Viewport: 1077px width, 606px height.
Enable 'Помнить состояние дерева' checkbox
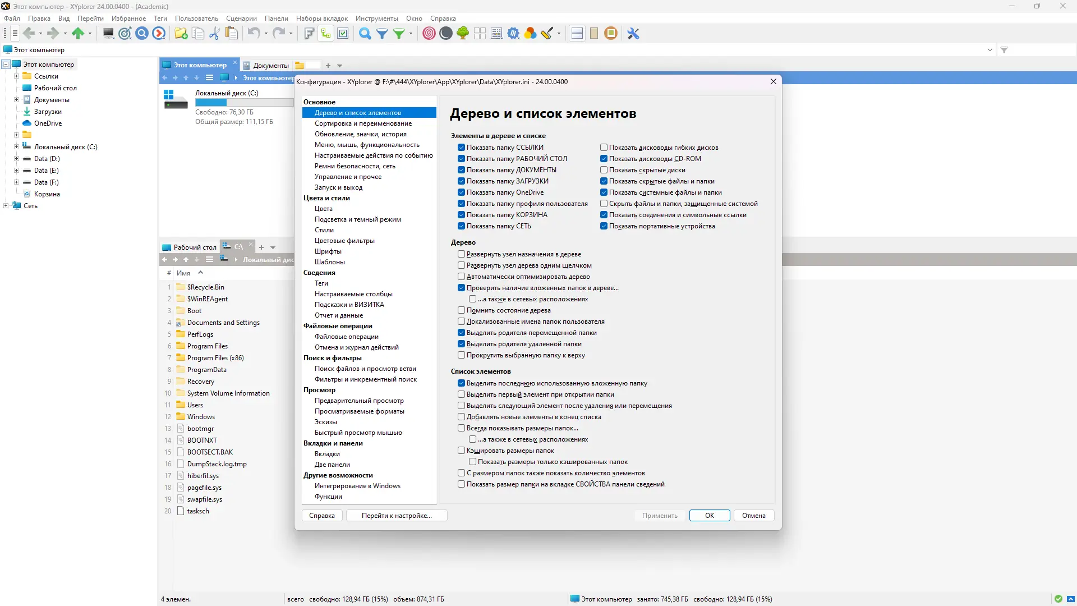(x=461, y=310)
